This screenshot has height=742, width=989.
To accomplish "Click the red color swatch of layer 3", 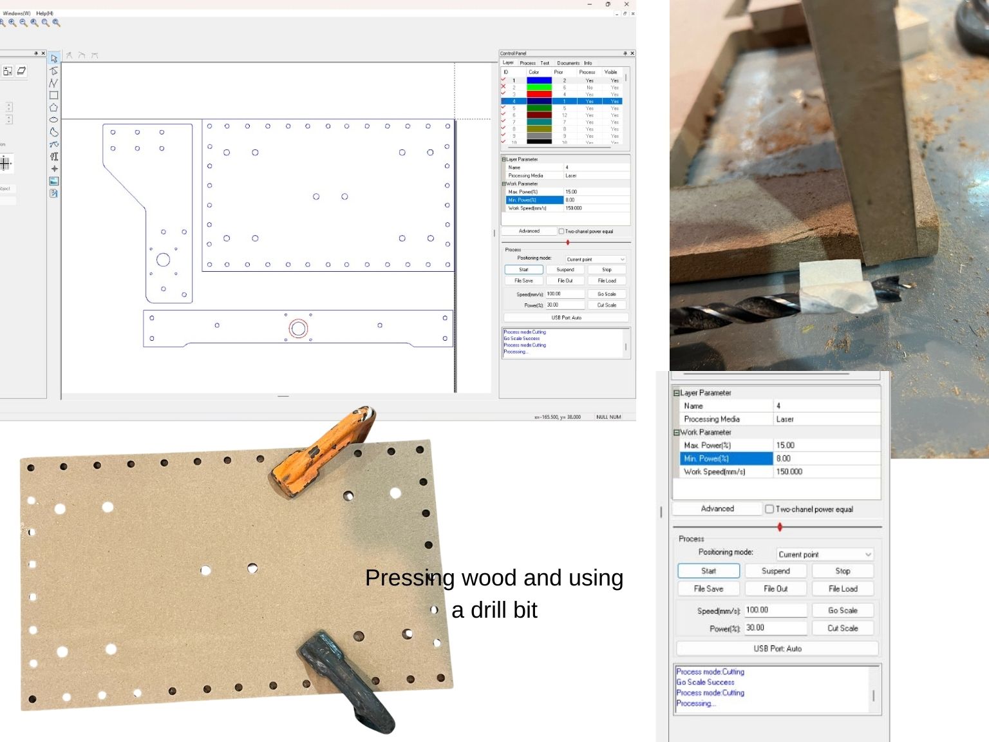I will pos(539,94).
